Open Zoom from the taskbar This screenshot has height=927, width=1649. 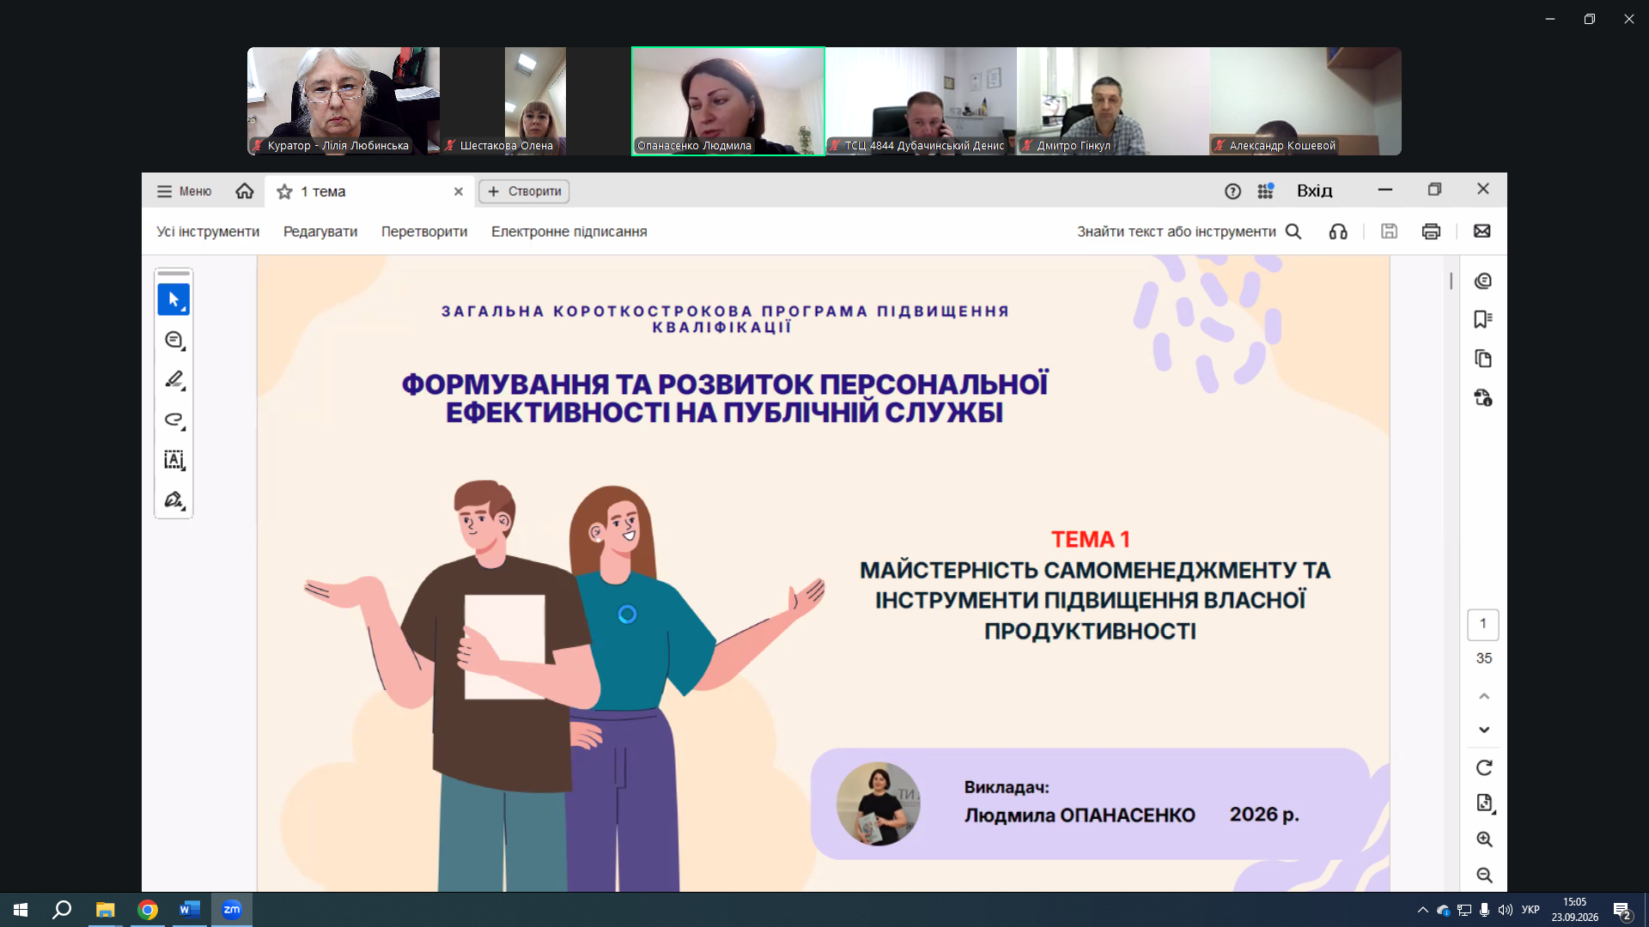232,910
